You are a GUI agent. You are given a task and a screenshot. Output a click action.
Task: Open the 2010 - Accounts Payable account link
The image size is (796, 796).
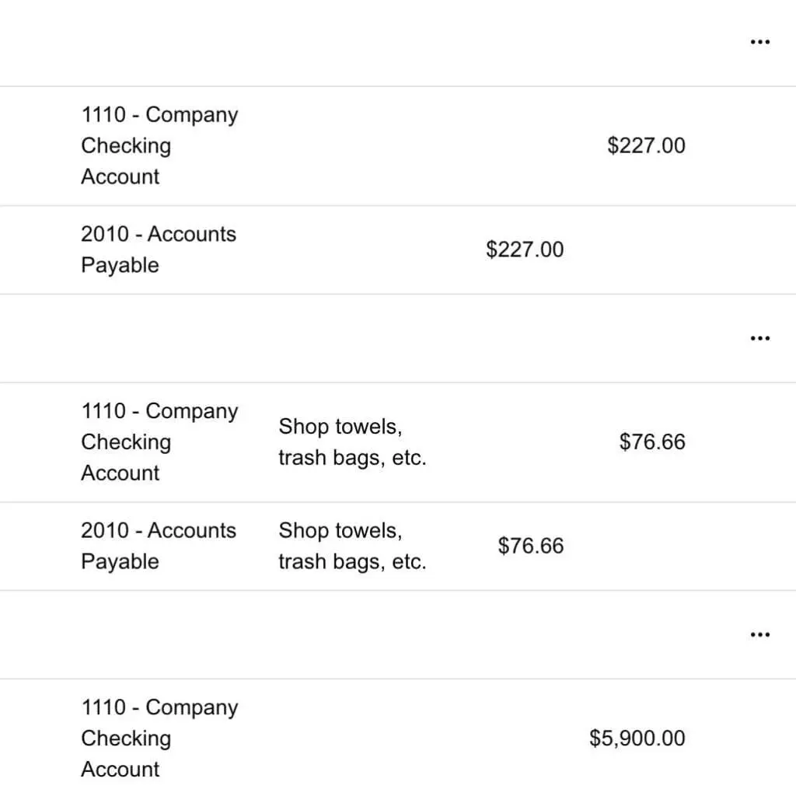159,249
